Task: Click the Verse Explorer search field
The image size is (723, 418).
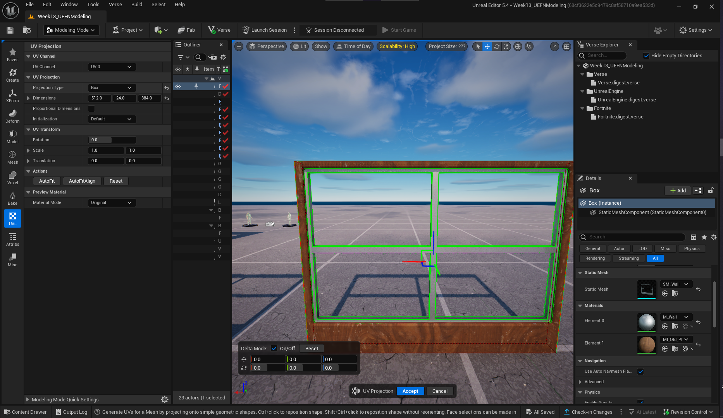Action: coord(602,56)
